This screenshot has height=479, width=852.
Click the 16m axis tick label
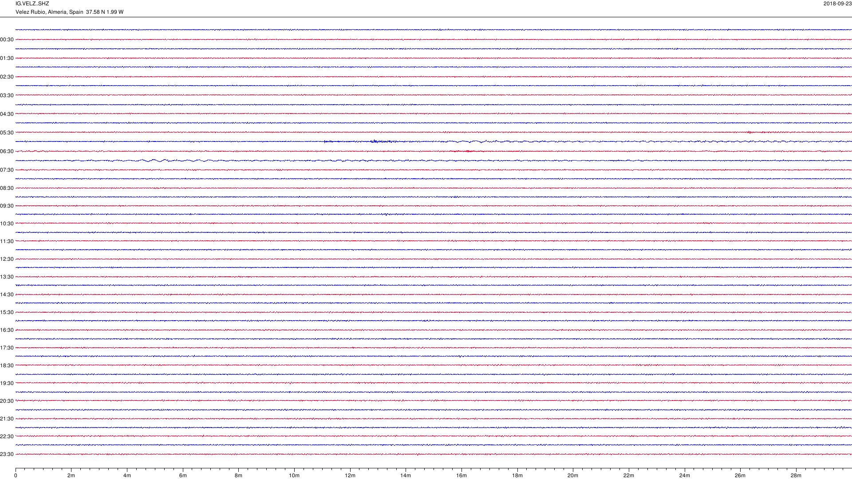461,475
